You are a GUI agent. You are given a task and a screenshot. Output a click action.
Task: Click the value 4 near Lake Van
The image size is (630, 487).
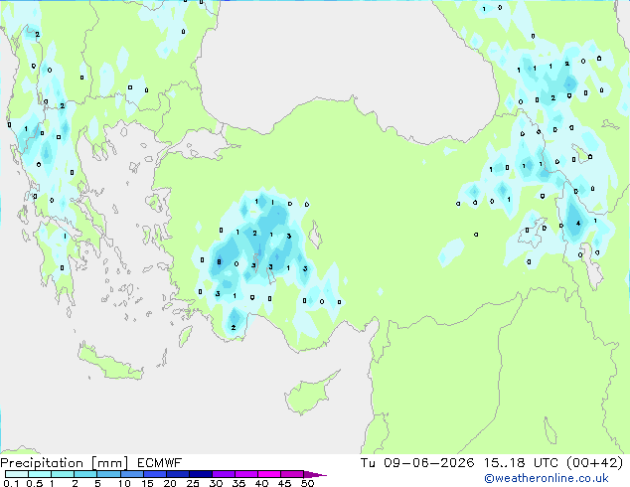click(x=578, y=223)
